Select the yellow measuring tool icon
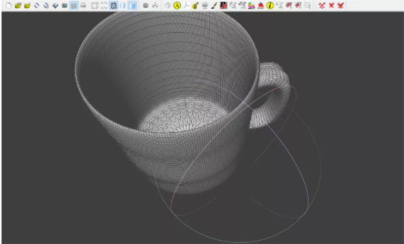This screenshot has height=244, width=404. tap(195, 5)
